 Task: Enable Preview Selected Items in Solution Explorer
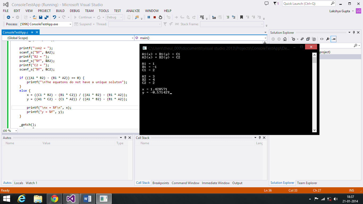[x=314, y=39]
